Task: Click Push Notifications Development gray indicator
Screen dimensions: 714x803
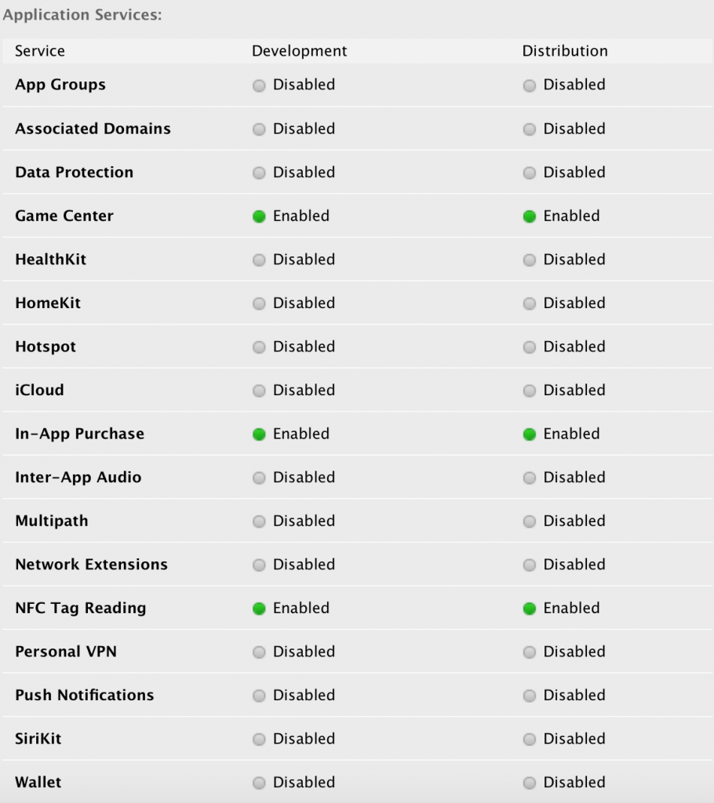Action: 259,696
